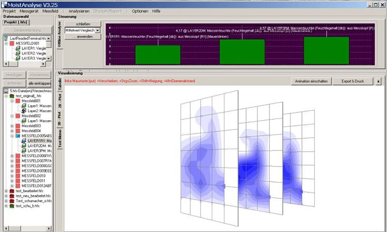Expand the test_schu_b.hfs tree node
387x232 pixels.
[x=6, y=206]
